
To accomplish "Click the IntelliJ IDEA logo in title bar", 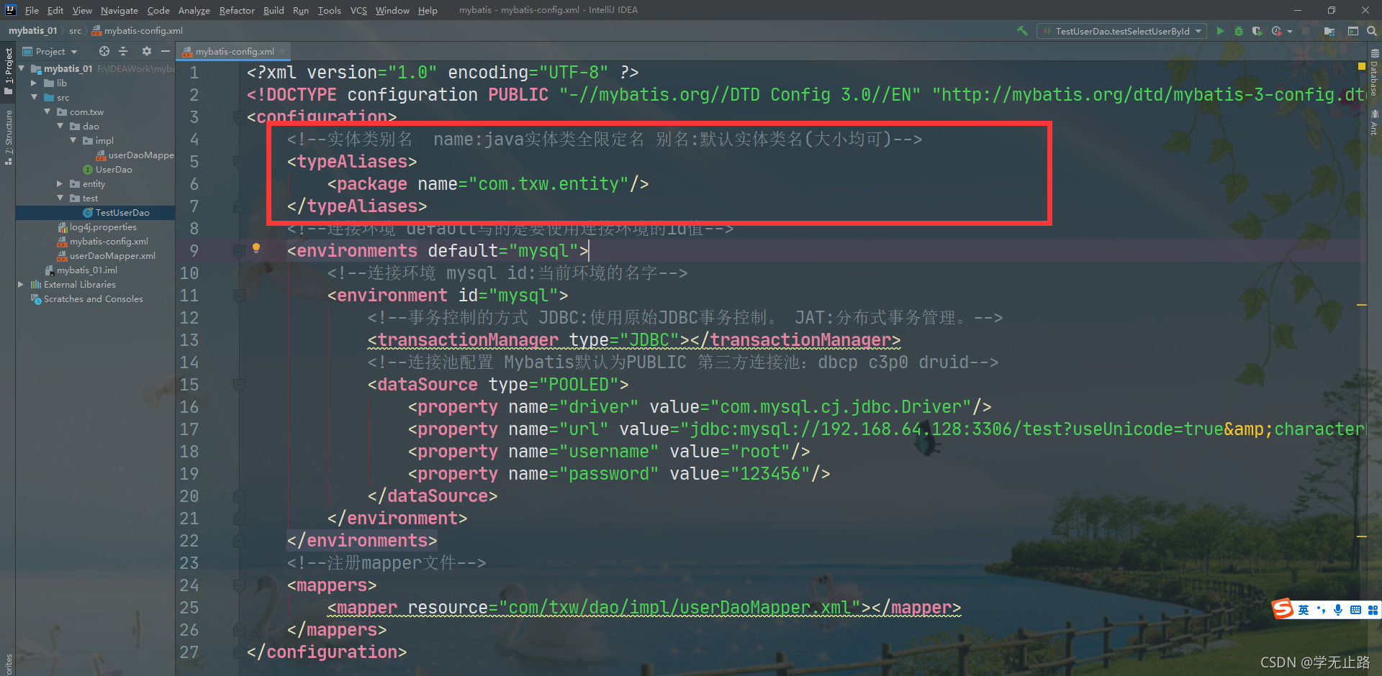I will point(10,10).
